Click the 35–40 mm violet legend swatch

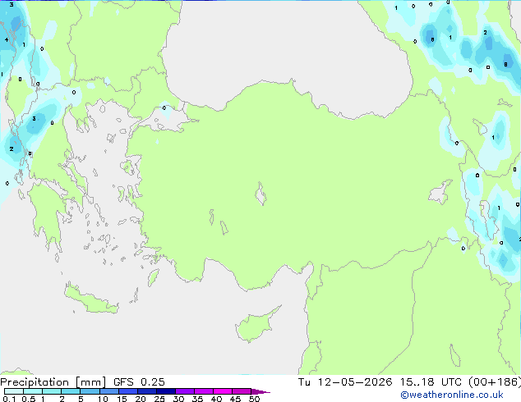tap(204, 391)
